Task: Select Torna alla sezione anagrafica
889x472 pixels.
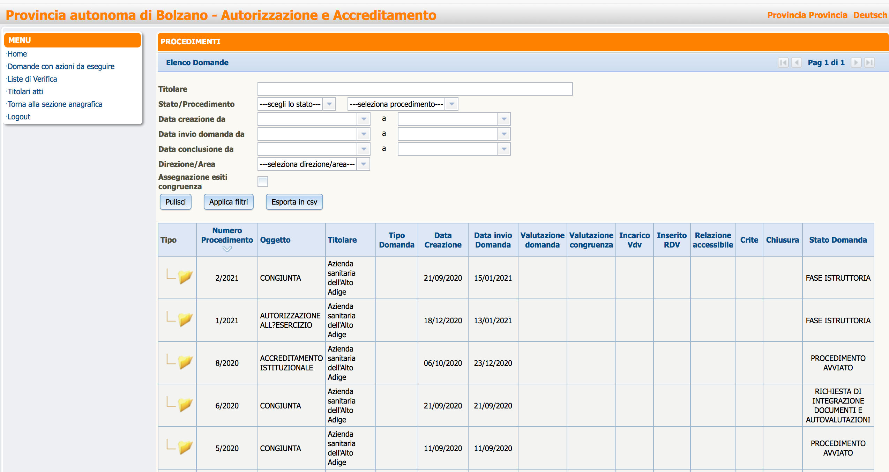Action: point(55,104)
